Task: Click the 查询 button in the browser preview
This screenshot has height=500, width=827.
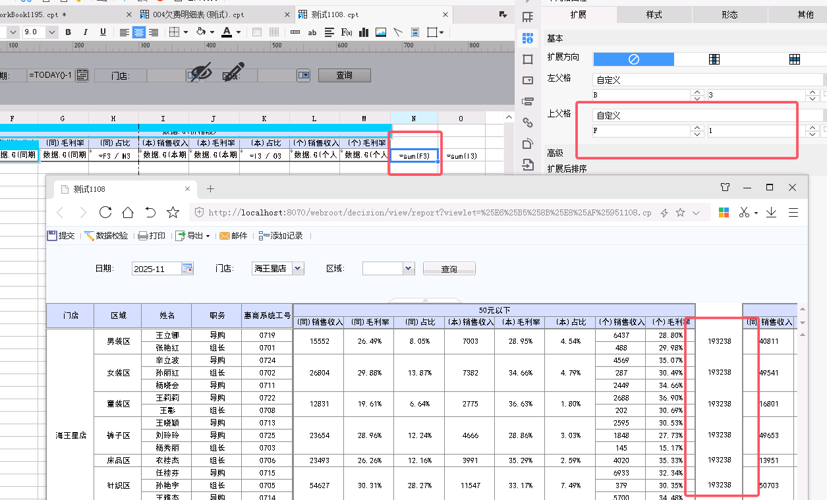Action: 449,269
